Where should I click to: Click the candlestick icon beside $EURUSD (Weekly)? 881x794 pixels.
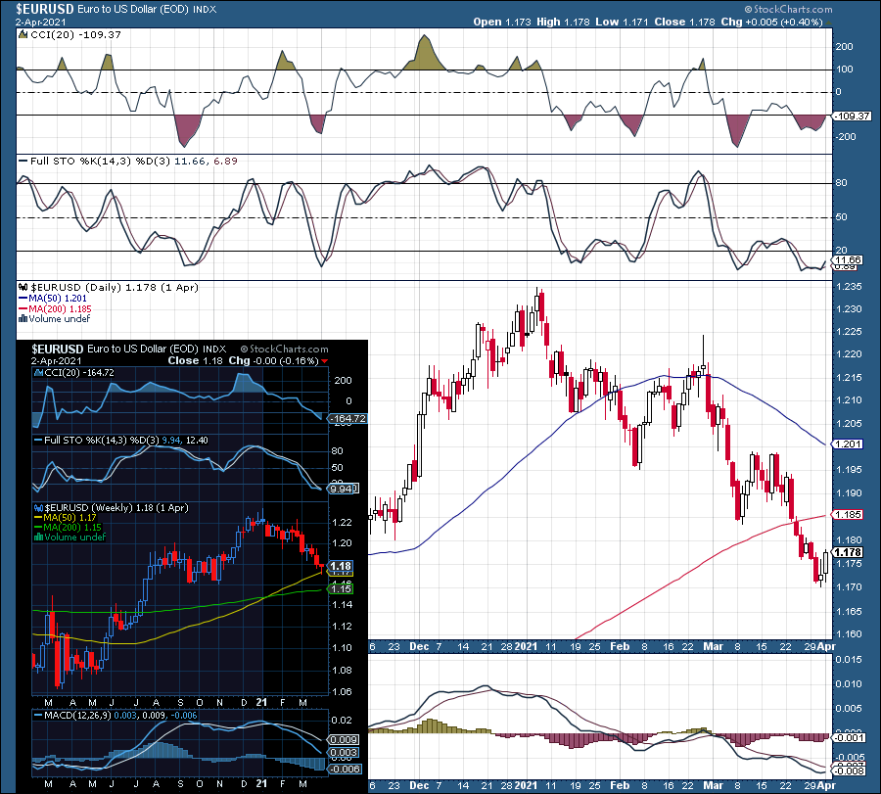(39, 507)
